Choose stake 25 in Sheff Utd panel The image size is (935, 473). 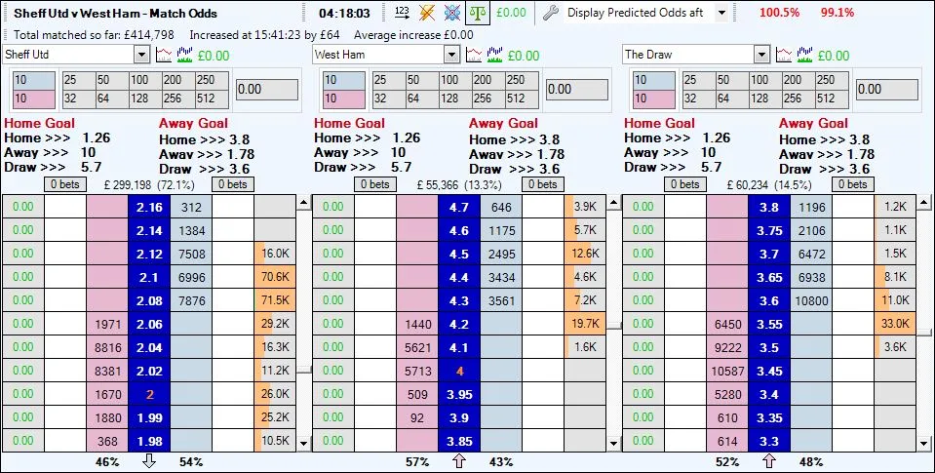(78, 81)
